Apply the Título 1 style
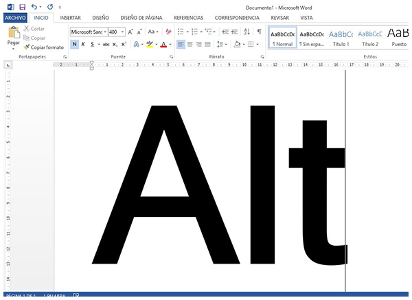412x300 pixels. (x=341, y=38)
